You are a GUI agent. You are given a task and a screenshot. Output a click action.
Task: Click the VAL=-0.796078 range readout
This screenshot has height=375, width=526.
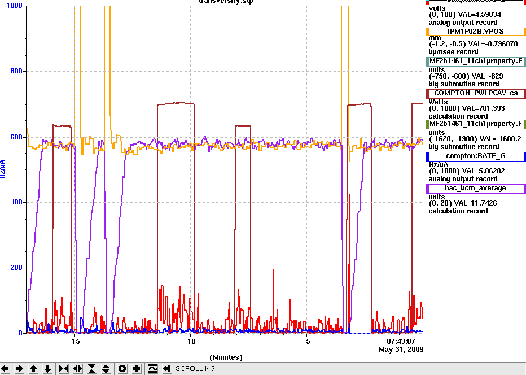coord(473,44)
